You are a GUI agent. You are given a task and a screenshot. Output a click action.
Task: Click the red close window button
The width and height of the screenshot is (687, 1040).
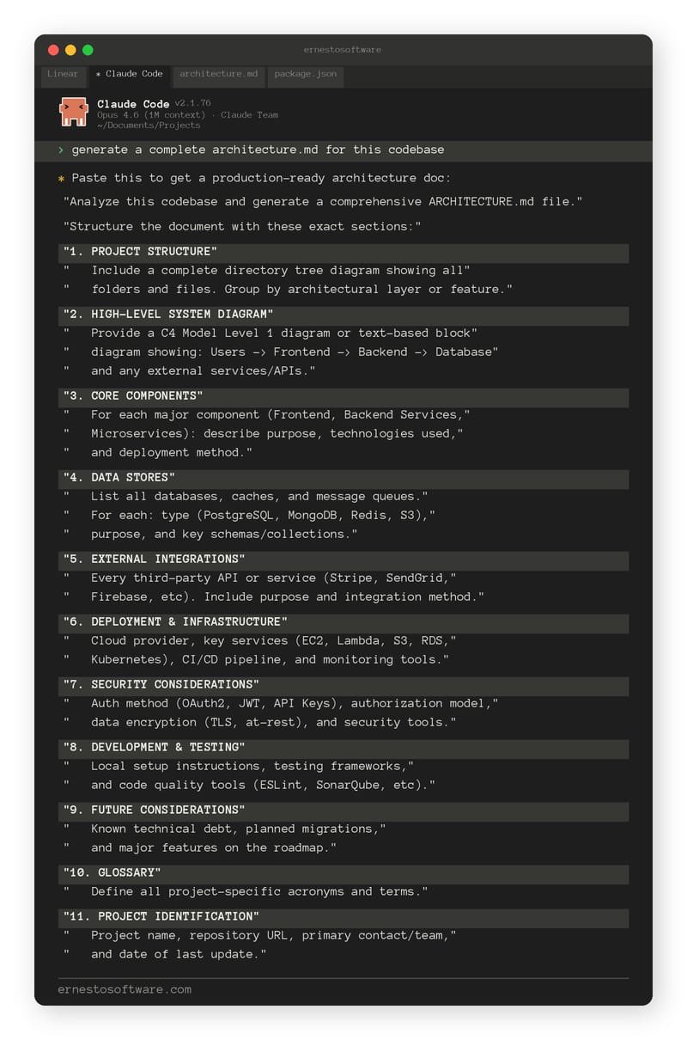point(53,50)
